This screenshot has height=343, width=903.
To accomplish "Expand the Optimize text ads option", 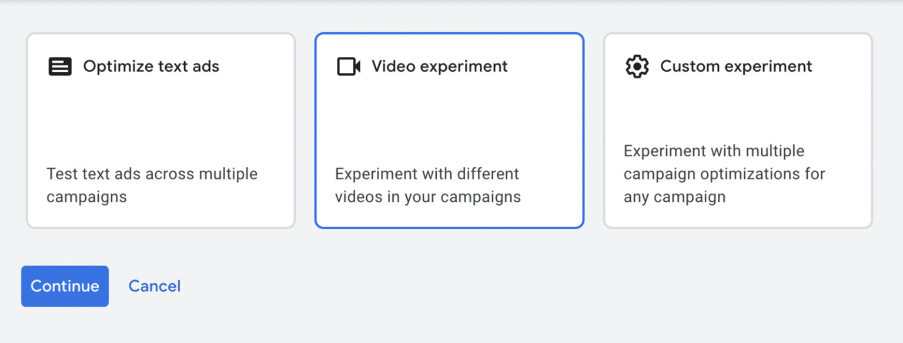I will click(x=160, y=129).
